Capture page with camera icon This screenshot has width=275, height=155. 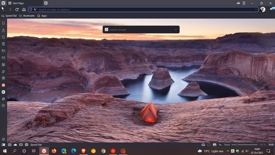203,145
